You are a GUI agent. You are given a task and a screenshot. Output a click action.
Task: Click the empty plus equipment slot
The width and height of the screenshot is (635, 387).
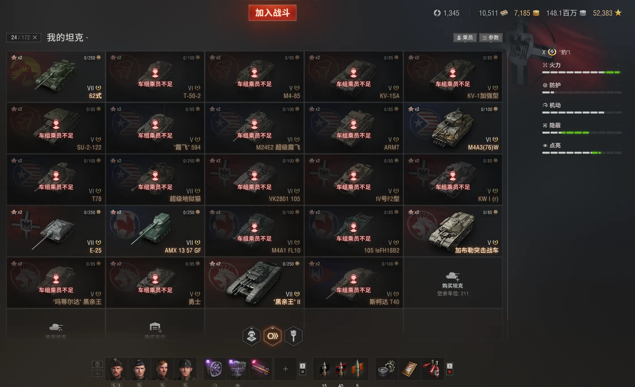click(x=285, y=369)
